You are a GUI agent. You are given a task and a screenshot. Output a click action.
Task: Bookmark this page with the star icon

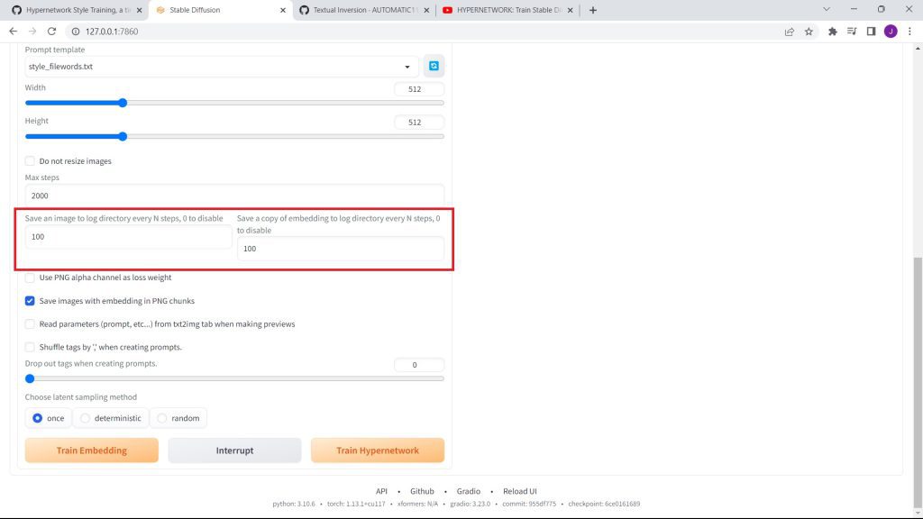[x=809, y=32]
